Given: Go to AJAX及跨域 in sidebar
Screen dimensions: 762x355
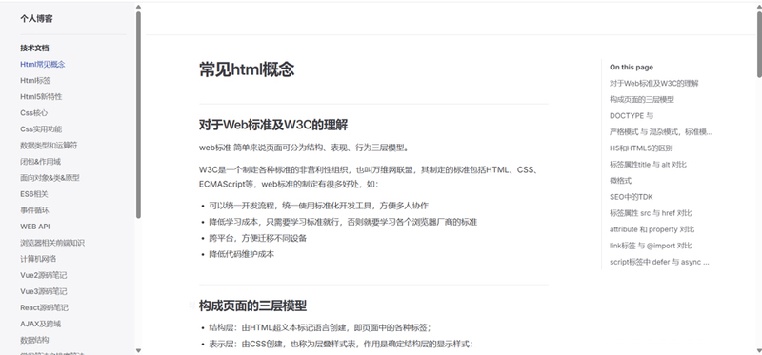Looking at the screenshot, I should [x=40, y=324].
